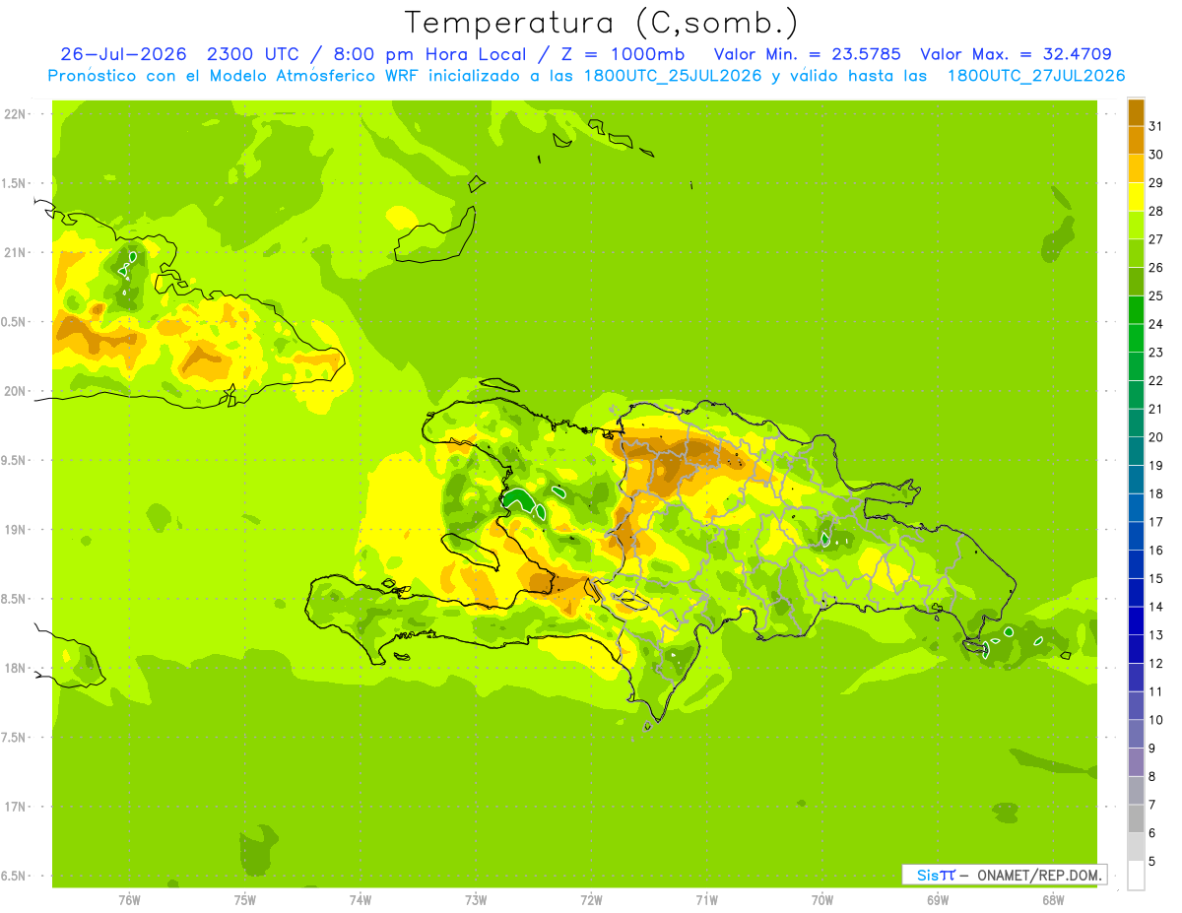Click the legend value "31"
1182x913 pixels.
tap(1156, 125)
